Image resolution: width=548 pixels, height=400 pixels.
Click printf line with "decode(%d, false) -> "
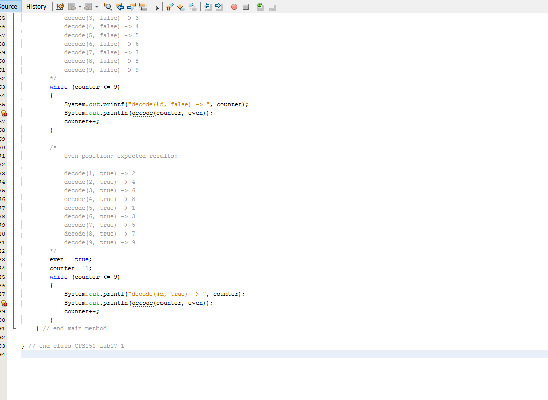click(156, 104)
